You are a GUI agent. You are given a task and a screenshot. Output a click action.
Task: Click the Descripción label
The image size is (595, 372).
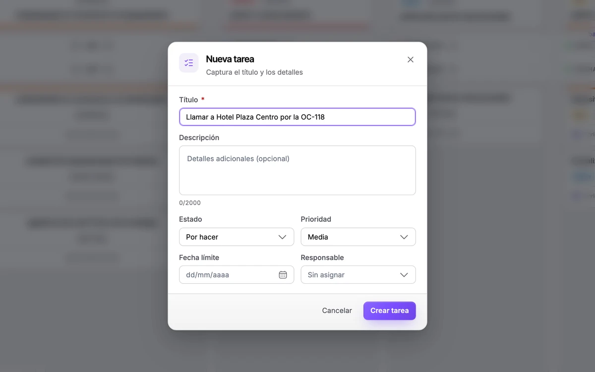tap(199, 137)
